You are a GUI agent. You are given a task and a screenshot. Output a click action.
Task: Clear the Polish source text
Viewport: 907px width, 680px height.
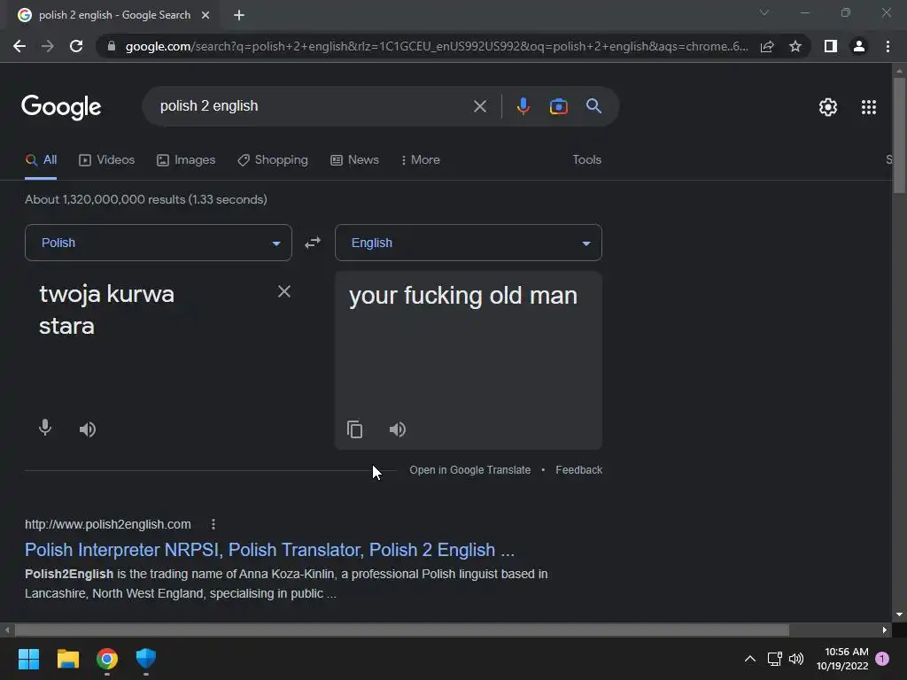284,291
